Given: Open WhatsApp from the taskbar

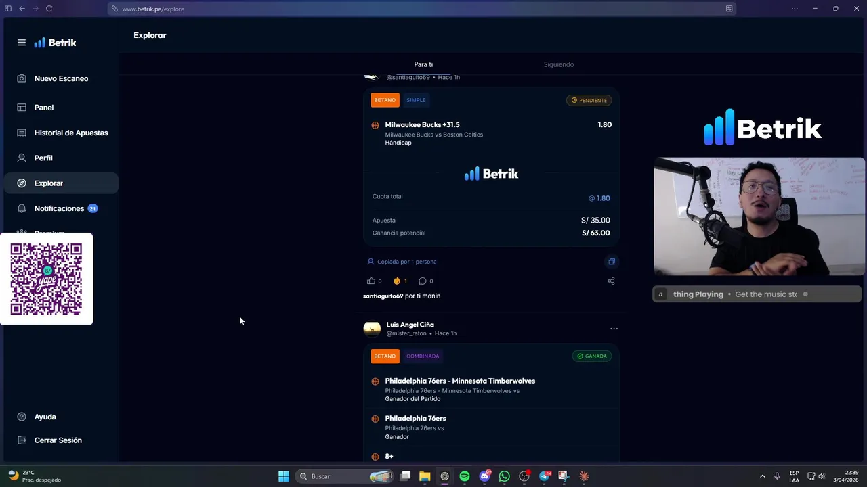Looking at the screenshot, I should 504,476.
